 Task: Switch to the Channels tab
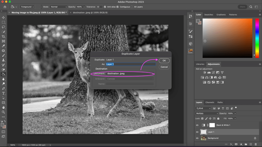(210, 102)
